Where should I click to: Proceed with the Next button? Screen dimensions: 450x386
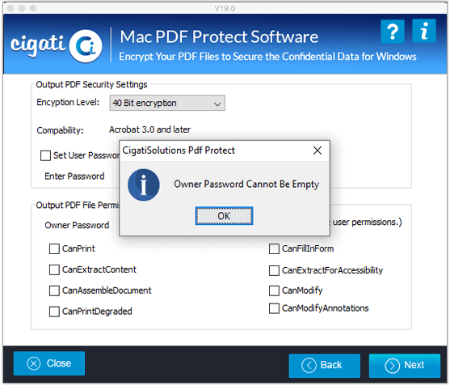coord(405,366)
